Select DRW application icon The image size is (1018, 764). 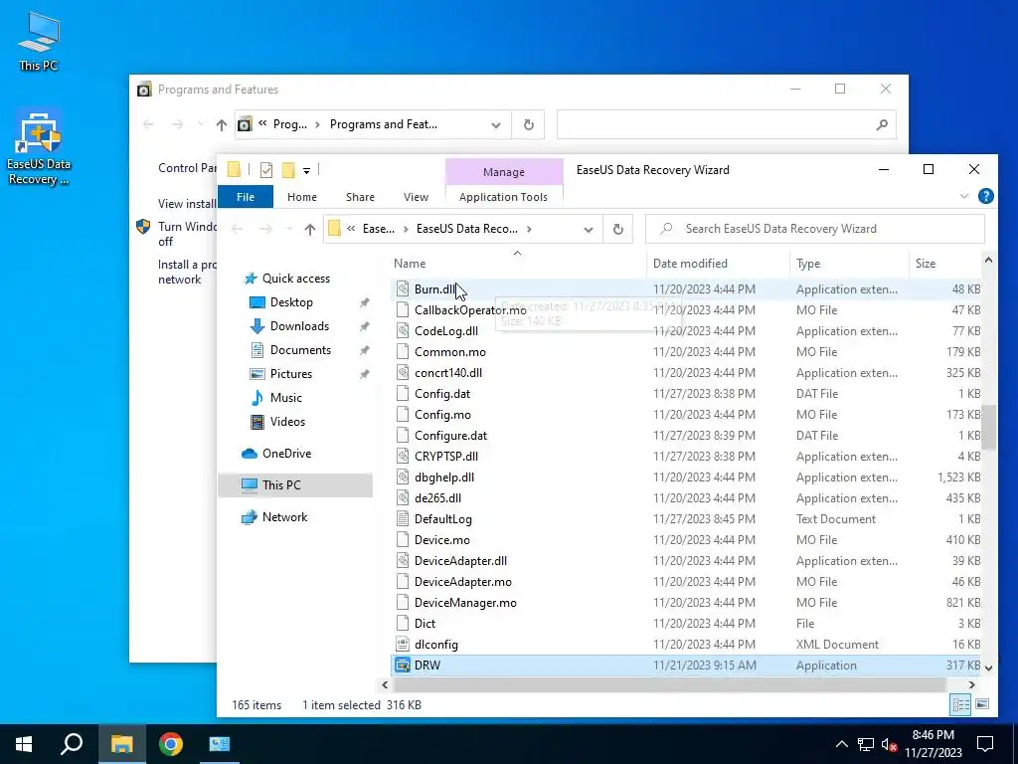403,666
